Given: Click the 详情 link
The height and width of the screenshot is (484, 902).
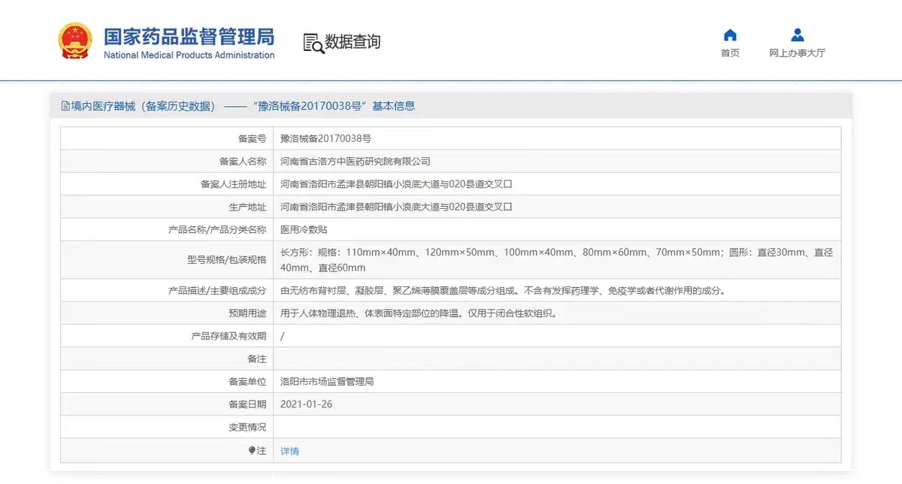Looking at the screenshot, I should (x=289, y=451).
